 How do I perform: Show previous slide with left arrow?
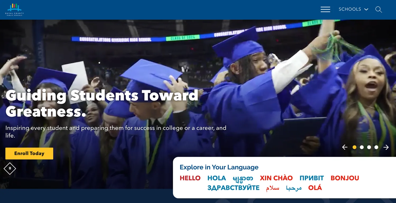click(345, 147)
